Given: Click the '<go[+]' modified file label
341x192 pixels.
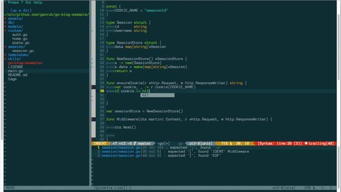Looking at the screenshot, I should (164, 143).
